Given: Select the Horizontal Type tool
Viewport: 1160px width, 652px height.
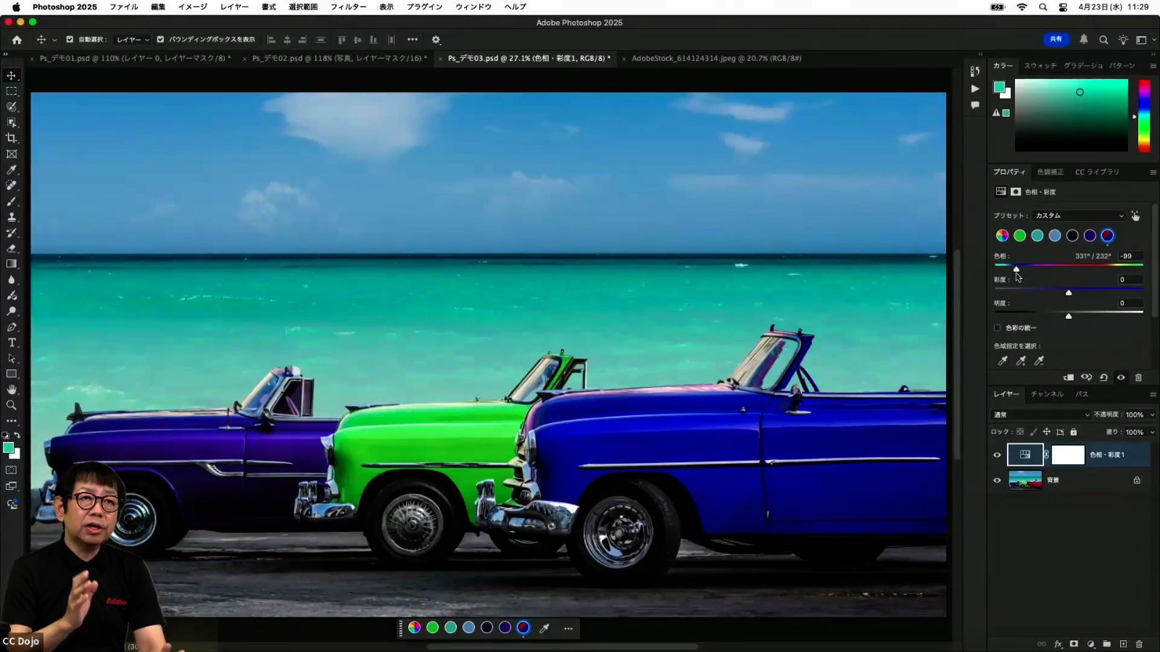Looking at the screenshot, I should pyautogui.click(x=12, y=343).
